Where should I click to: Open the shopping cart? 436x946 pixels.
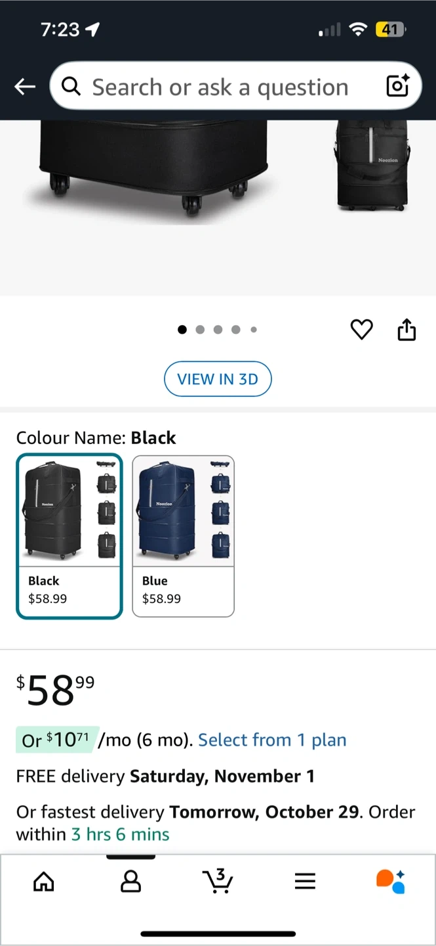tap(218, 881)
